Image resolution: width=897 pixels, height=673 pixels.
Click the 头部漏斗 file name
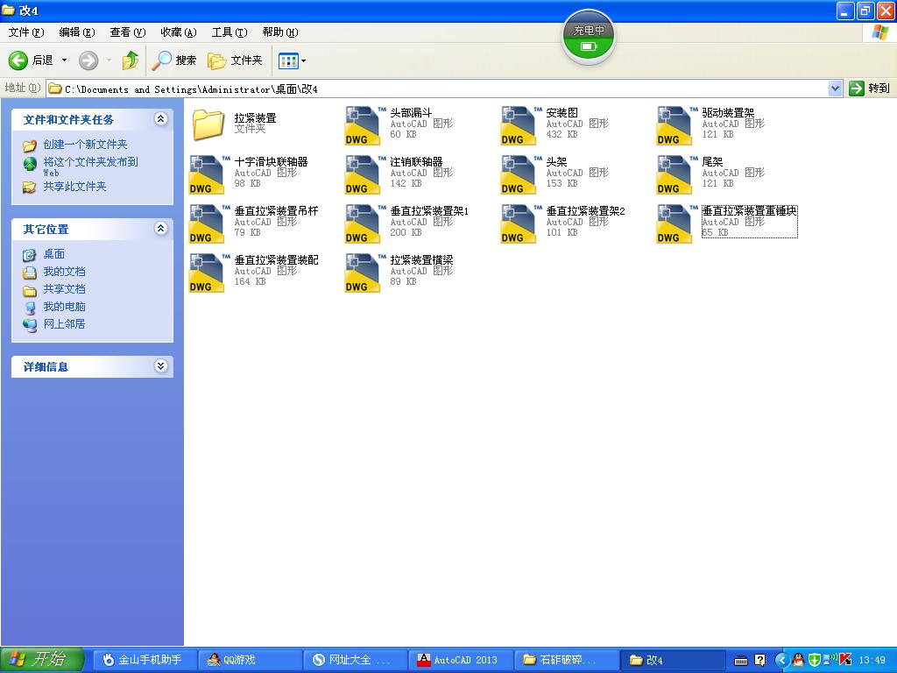tap(411, 113)
